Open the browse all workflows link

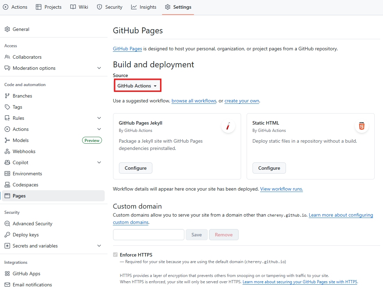pyautogui.click(x=194, y=101)
